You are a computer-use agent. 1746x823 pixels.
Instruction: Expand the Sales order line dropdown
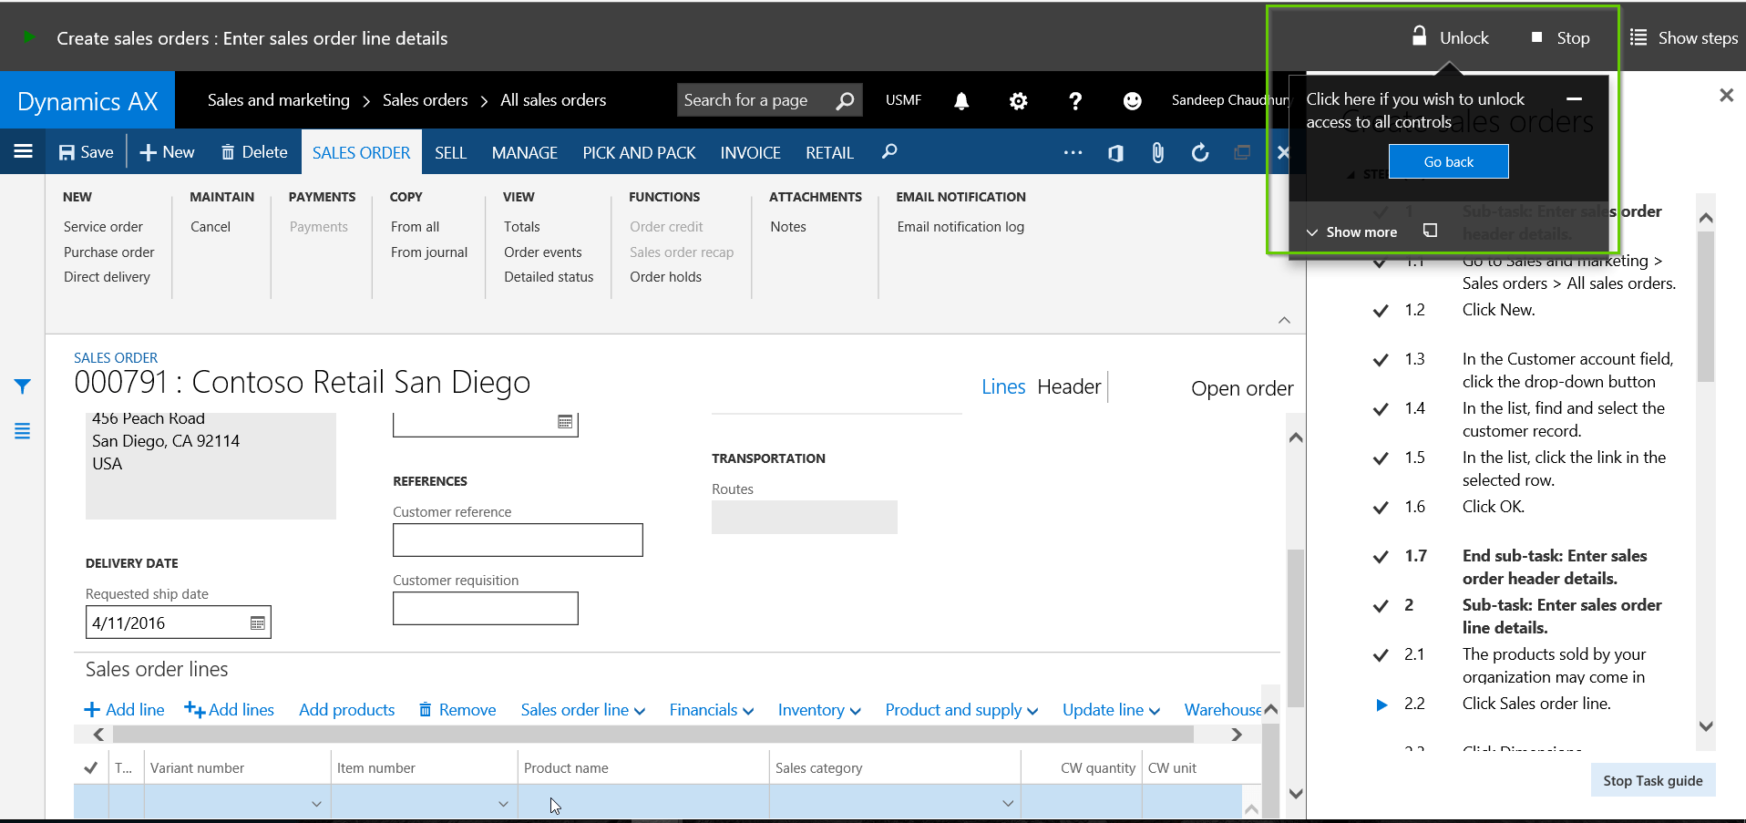[582, 710]
